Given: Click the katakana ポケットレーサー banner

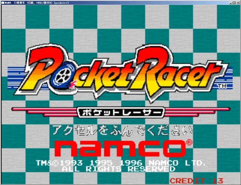Looking at the screenshot, I should coord(121,112).
